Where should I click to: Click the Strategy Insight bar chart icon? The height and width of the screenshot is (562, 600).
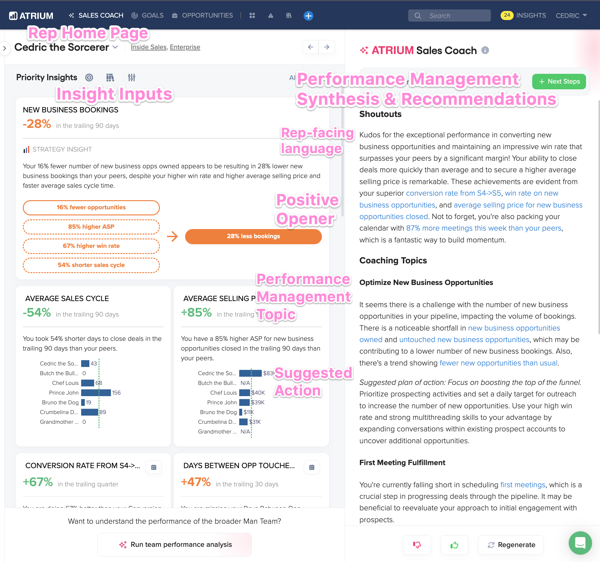[x=26, y=149]
